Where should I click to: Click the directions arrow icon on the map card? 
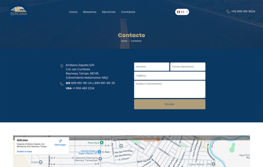click(x=60, y=141)
